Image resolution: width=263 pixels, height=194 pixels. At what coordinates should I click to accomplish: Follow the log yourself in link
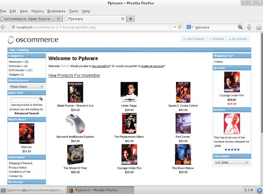point(101,66)
